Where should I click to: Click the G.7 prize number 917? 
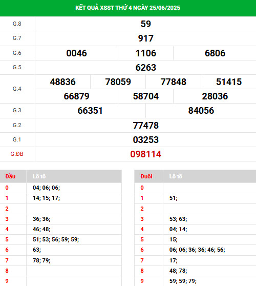(146, 38)
